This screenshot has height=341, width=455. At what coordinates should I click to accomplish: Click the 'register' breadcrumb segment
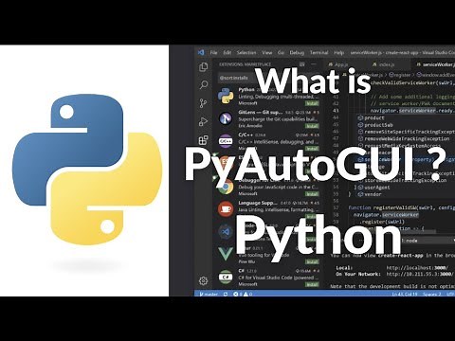tap(399, 75)
